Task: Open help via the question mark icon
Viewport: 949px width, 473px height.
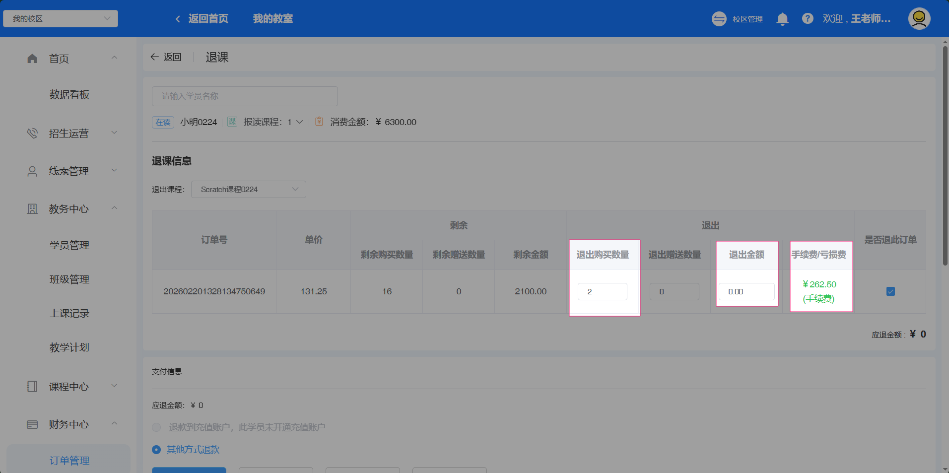Action: click(808, 19)
